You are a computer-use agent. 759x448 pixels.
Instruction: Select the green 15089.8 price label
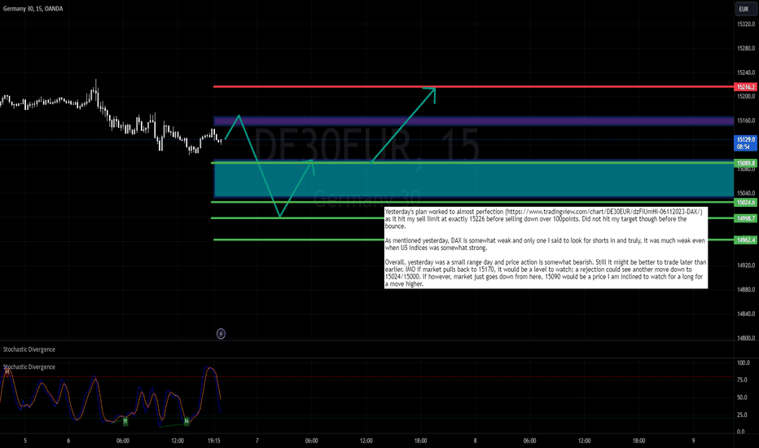pos(745,163)
